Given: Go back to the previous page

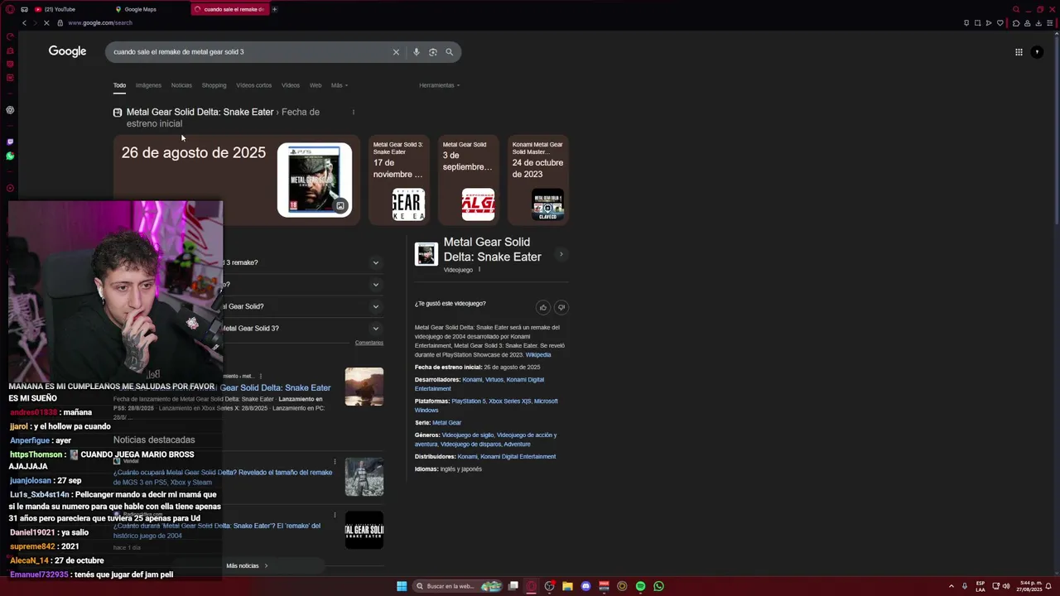Looking at the screenshot, I should pyautogui.click(x=24, y=23).
